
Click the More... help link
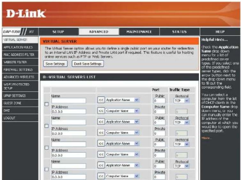(x=207, y=138)
